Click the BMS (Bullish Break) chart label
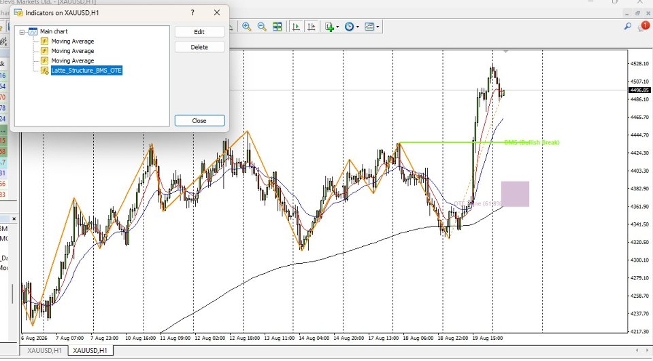The image size is (653, 361). click(x=532, y=142)
